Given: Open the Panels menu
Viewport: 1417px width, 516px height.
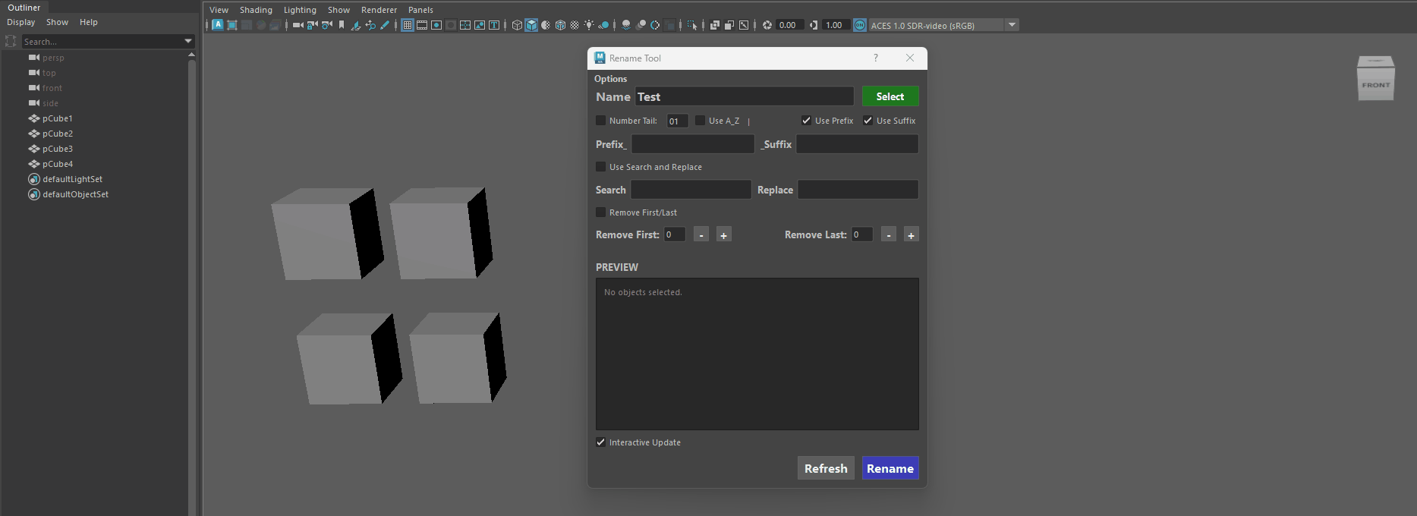Looking at the screenshot, I should click(420, 10).
